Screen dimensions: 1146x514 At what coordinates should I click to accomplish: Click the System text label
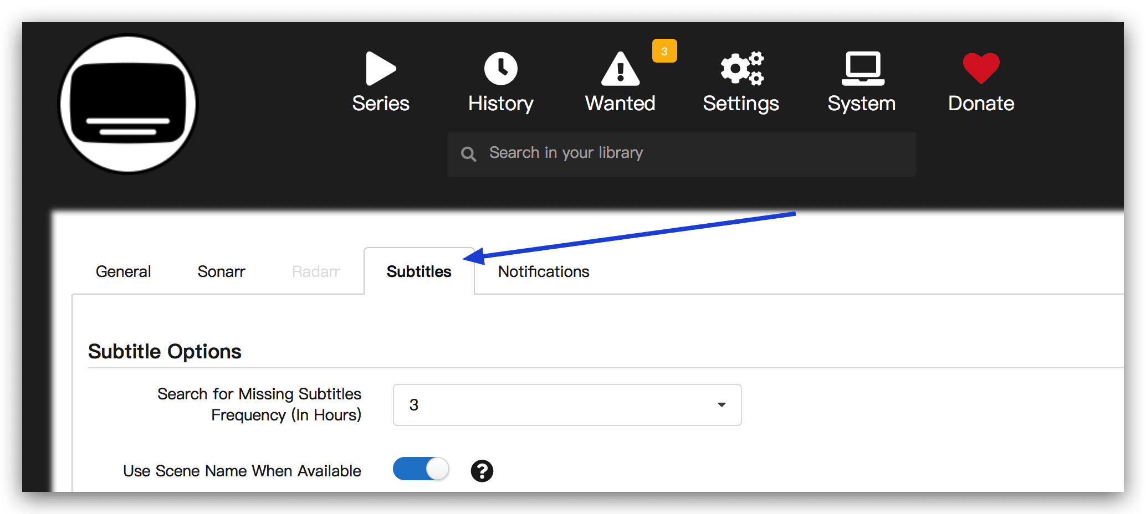862,104
